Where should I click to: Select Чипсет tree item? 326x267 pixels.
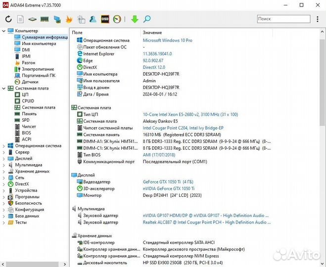[29, 127]
